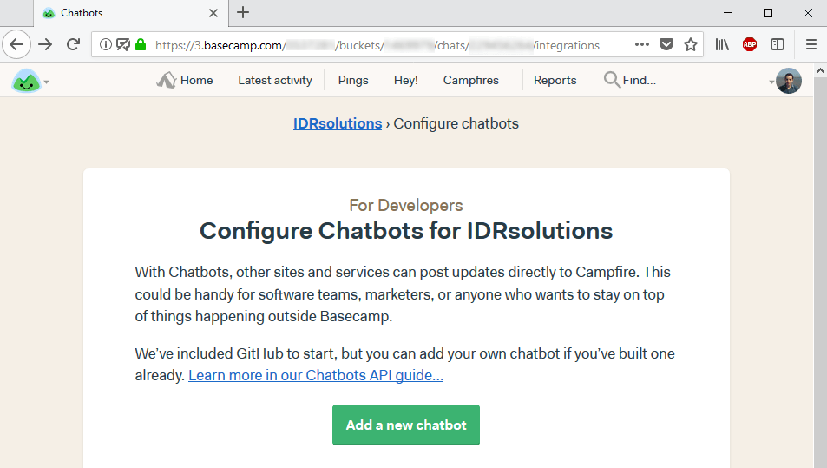Open a new browser tab
Viewport: 827px width, 468px height.
click(x=243, y=13)
